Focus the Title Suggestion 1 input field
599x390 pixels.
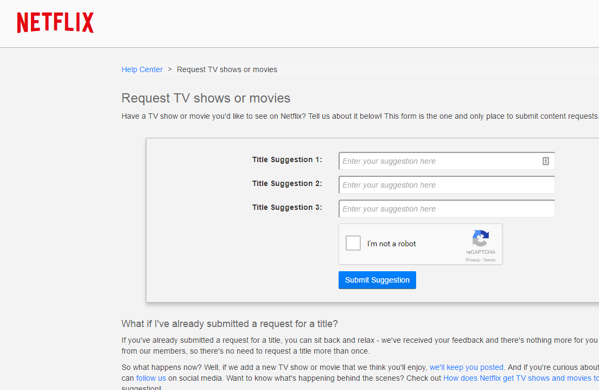pyautogui.click(x=447, y=161)
